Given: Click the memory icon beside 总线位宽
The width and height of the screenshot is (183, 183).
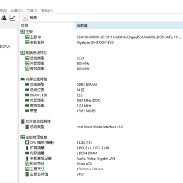Looking at the screenshot, I should tap(27, 90).
